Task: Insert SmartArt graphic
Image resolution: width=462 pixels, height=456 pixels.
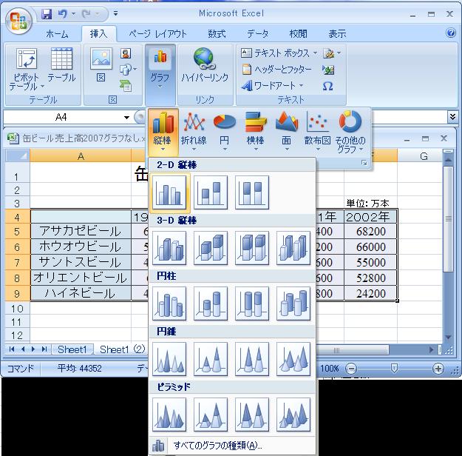Action: pyautogui.click(x=126, y=86)
